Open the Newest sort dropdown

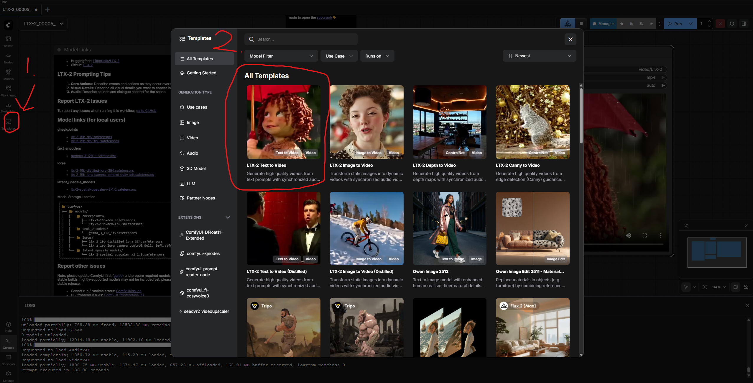pyautogui.click(x=539, y=56)
